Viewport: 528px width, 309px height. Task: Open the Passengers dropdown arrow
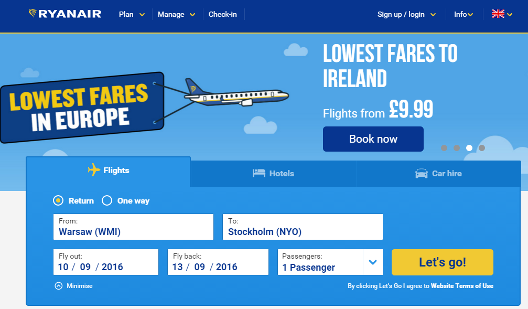[373, 262]
